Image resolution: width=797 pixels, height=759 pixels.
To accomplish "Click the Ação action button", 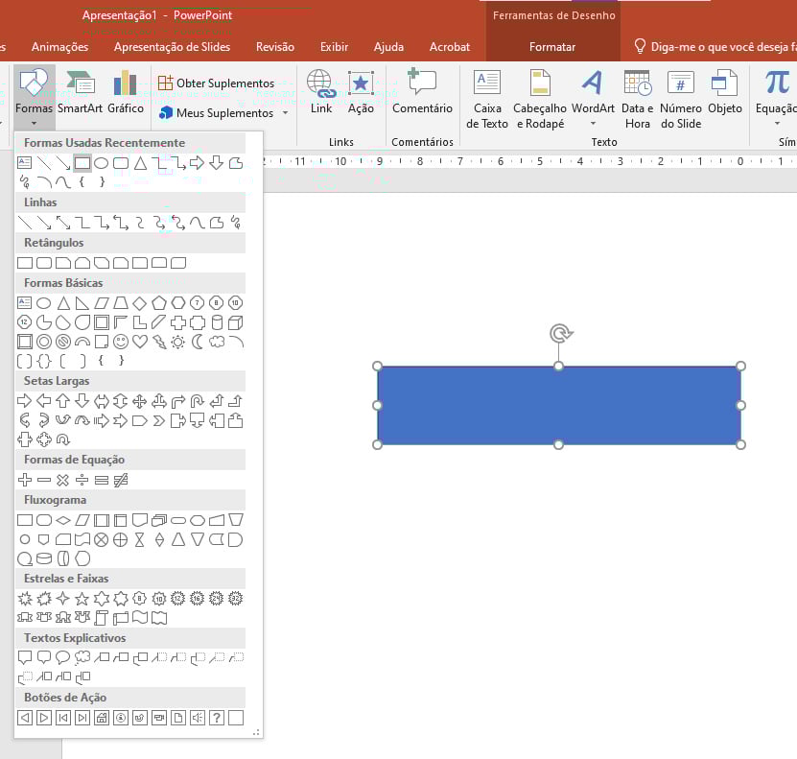I will pos(361,92).
